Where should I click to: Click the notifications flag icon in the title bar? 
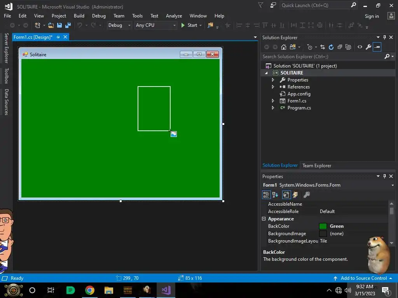tap(261, 5)
